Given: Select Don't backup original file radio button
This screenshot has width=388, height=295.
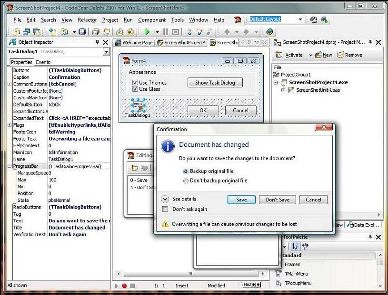Looking at the screenshot, I should point(186,181).
